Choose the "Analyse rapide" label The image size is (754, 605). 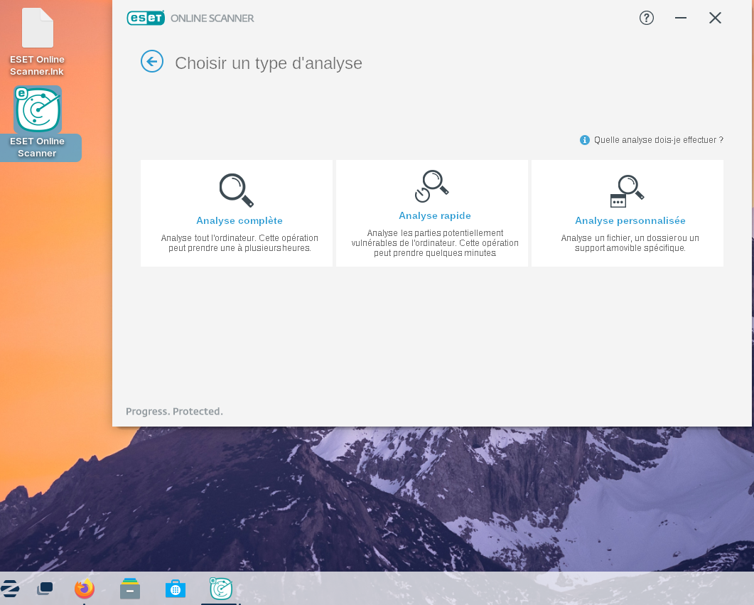434,216
